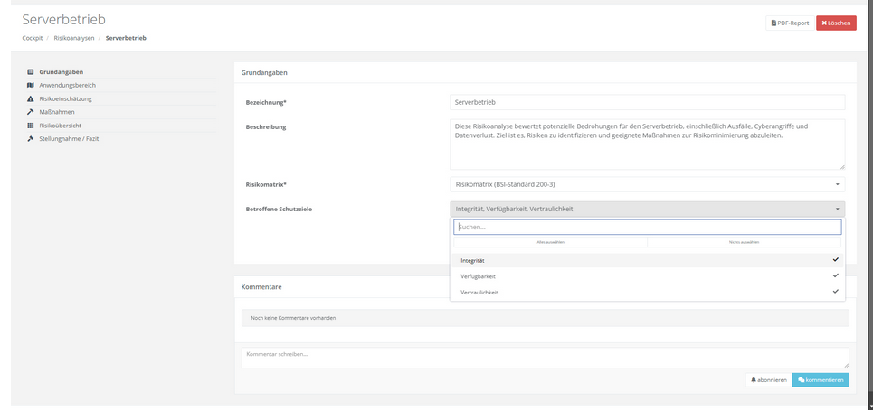873x410 pixels.
Task: Click the warning triangle icon for Risikoeinschätzung
Action: pyautogui.click(x=31, y=98)
